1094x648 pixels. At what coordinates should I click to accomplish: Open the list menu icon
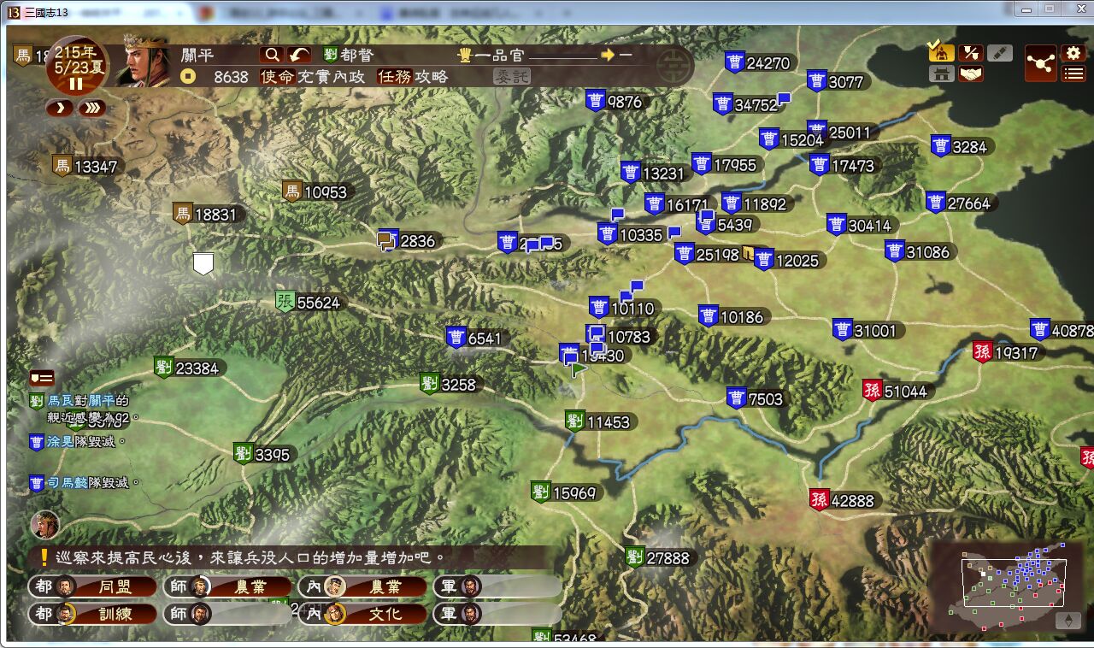(x=1073, y=74)
